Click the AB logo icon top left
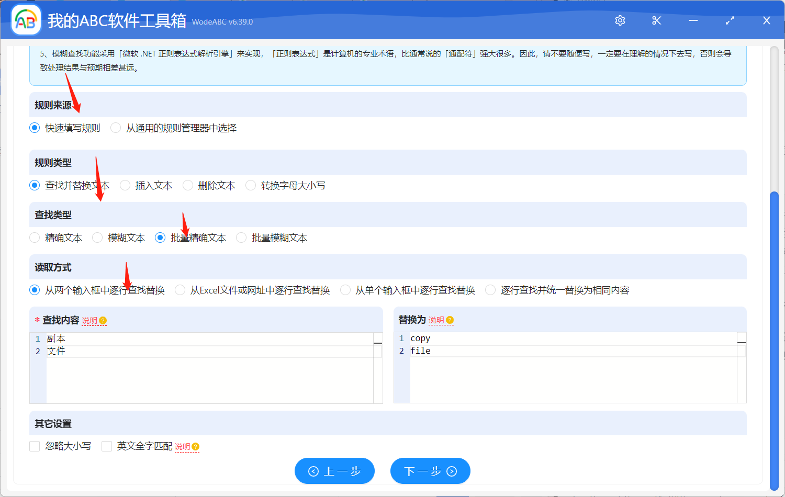The image size is (785, 497). pos(25,20)
